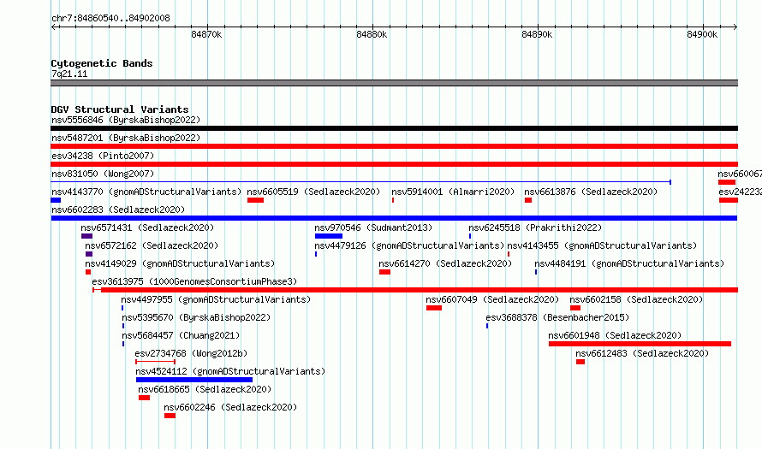
Task: Click the nsv6614270 (Sedlazeck2020) red feature
Action: pos(385,272)
